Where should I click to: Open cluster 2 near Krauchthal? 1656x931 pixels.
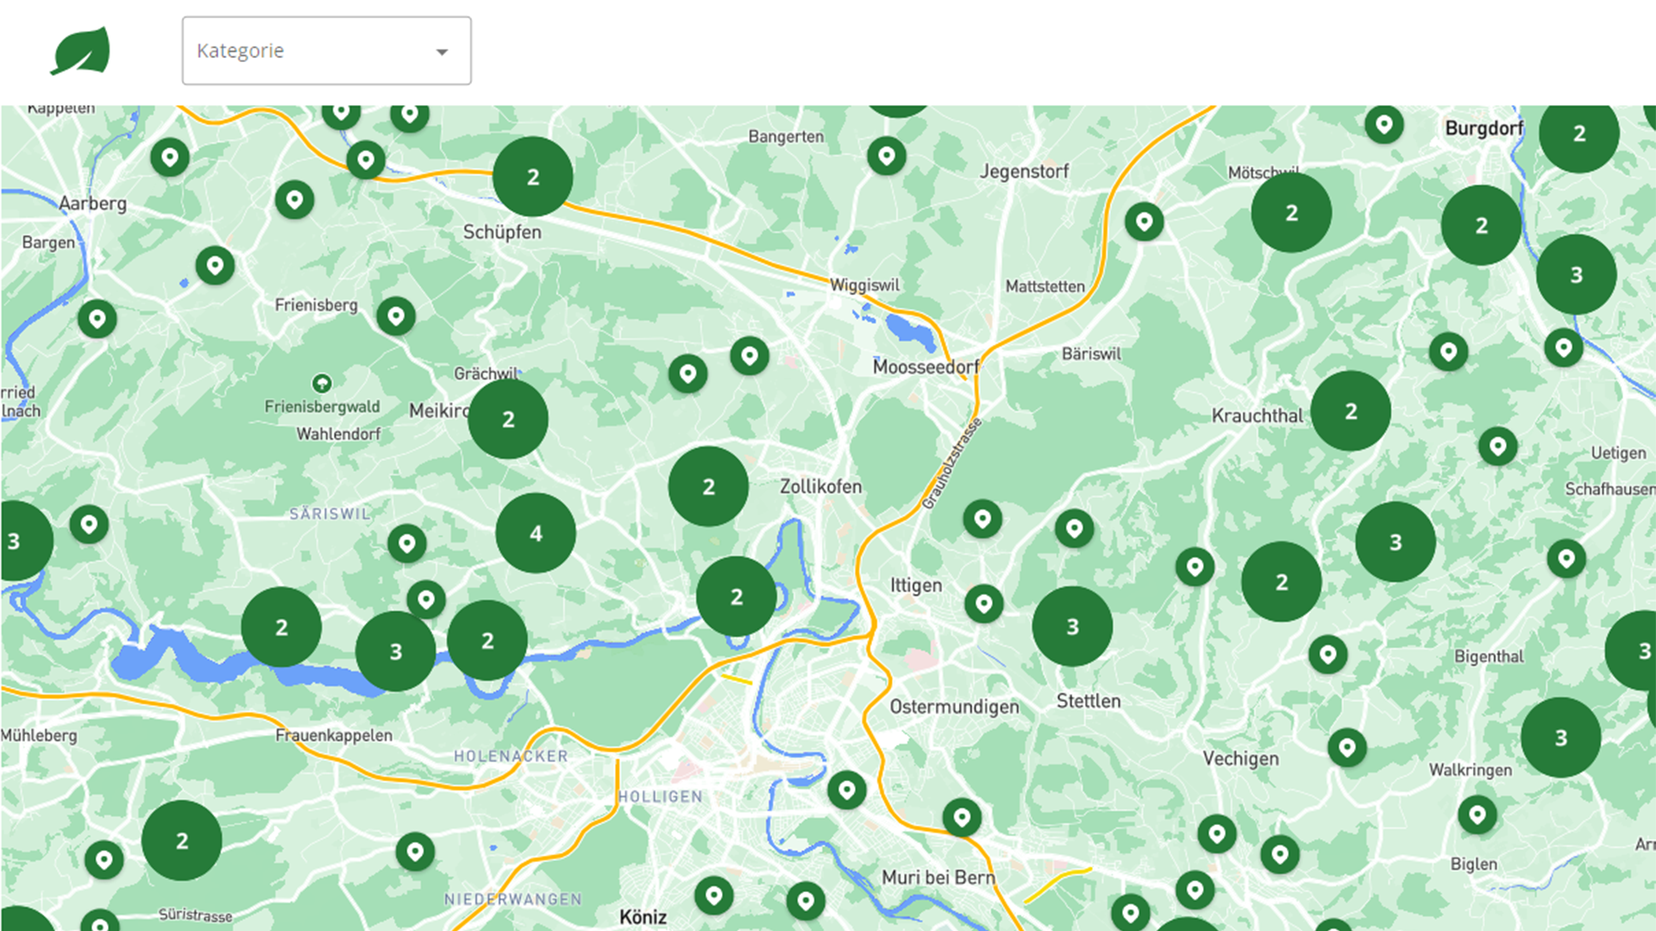[x=1351, y=411]
